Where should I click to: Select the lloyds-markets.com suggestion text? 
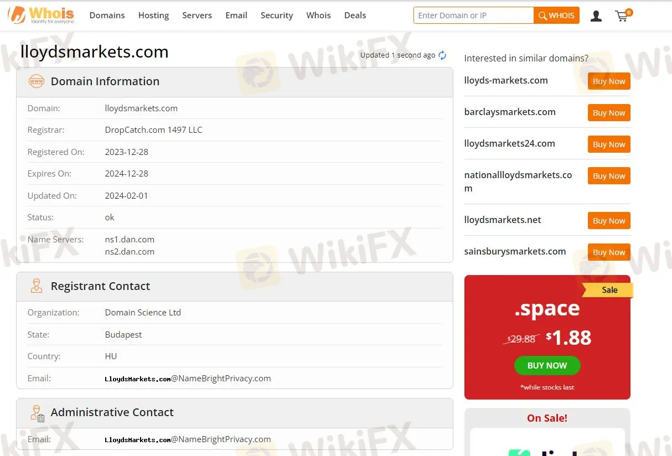(506, 80)
